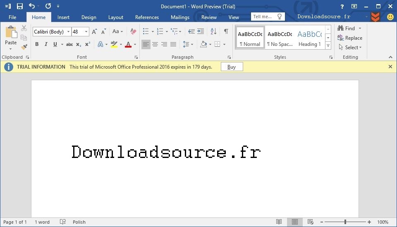The image size is (397, 227).
Task: Toggle Strikethrough formatting
Action: pyautogui.click(x=69, y=45)
